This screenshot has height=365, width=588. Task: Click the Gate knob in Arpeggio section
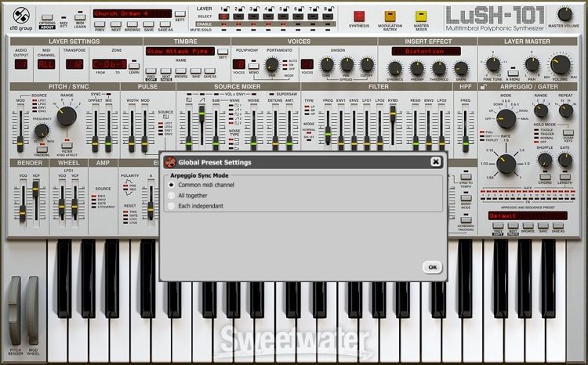[564, 161]
